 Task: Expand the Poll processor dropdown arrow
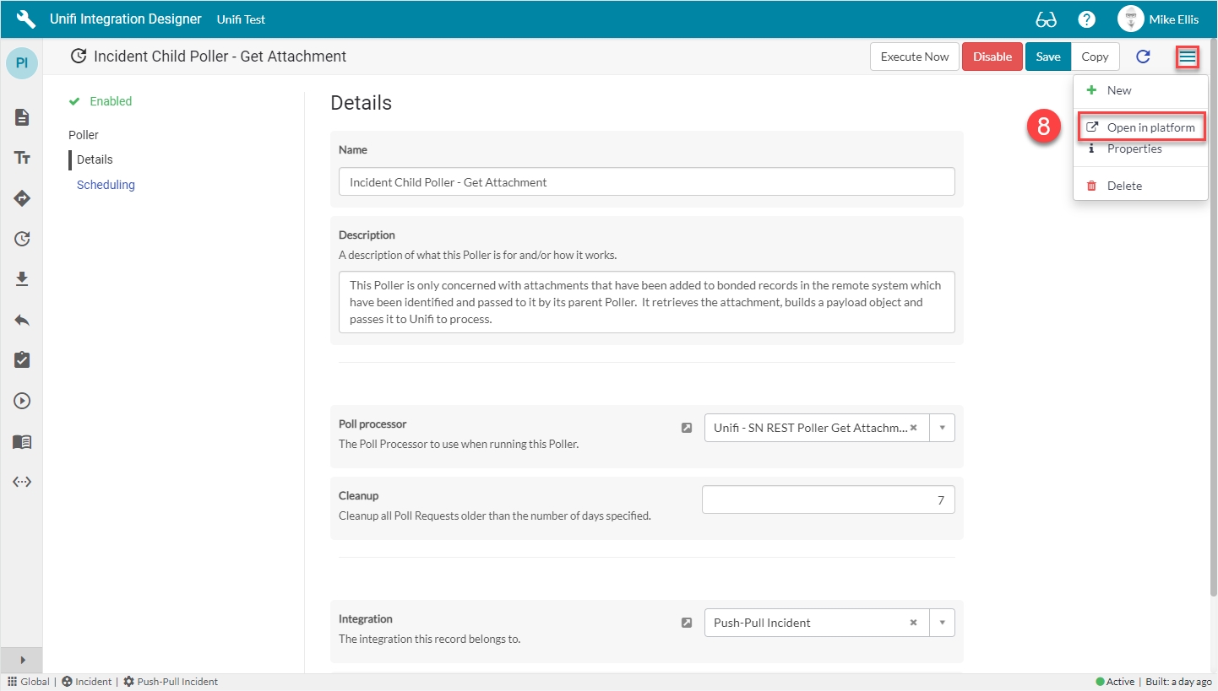click(x=942, y=428)
